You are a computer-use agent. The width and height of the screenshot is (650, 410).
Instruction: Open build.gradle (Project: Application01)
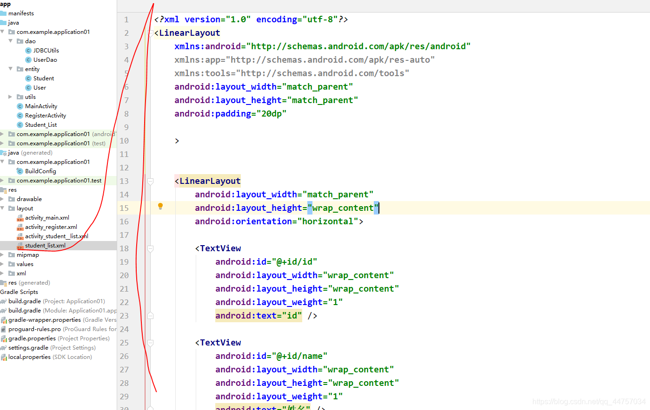pyautogui.click(x=57, y=301)
